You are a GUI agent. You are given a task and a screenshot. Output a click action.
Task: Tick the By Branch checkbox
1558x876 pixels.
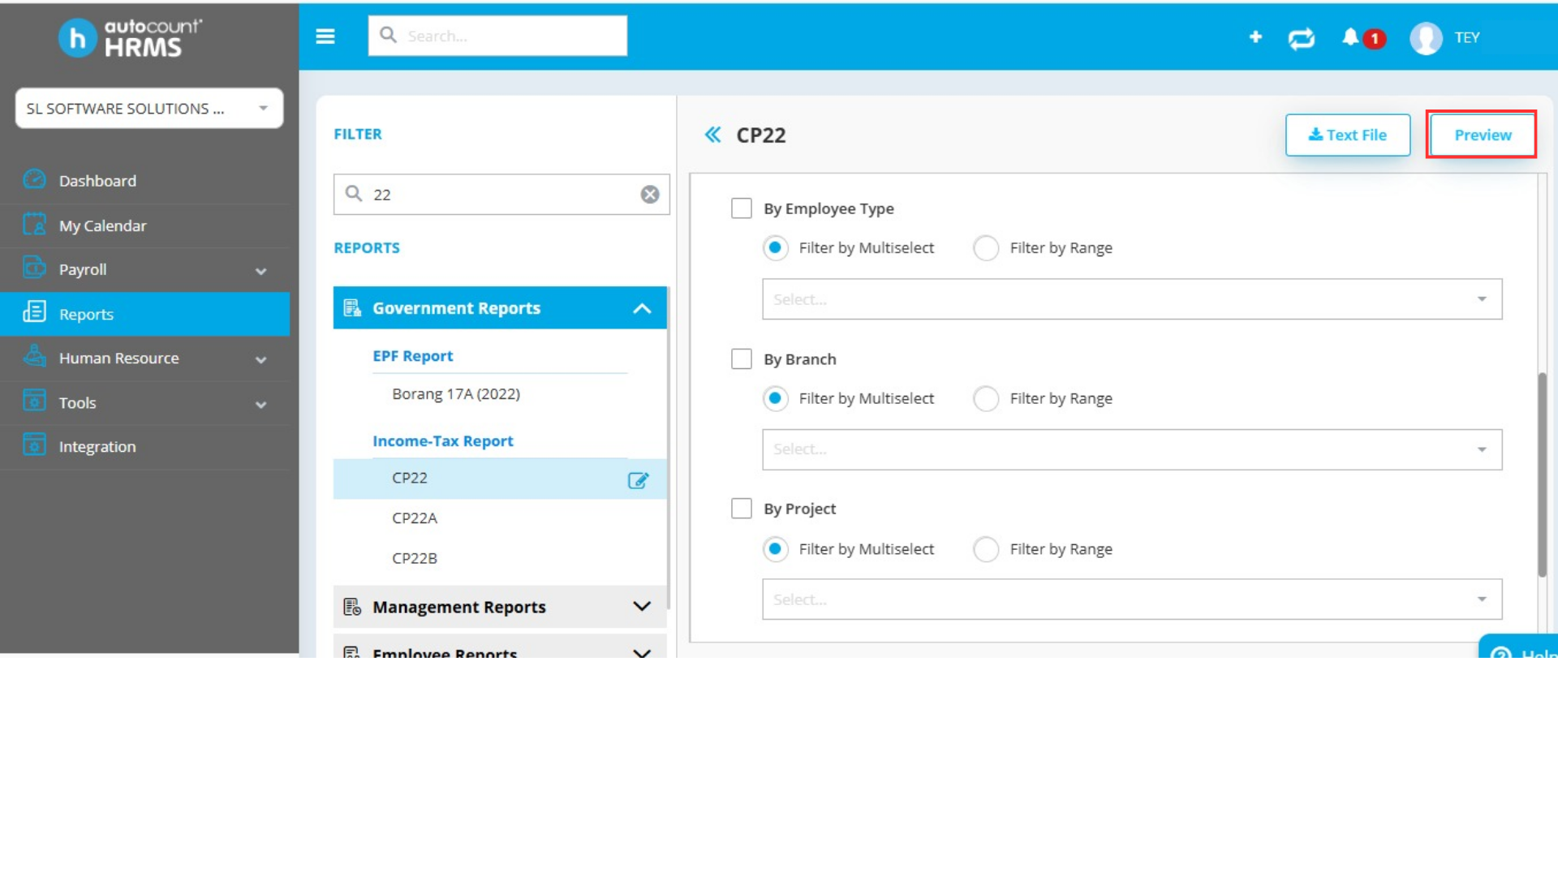tap(742, 359)
